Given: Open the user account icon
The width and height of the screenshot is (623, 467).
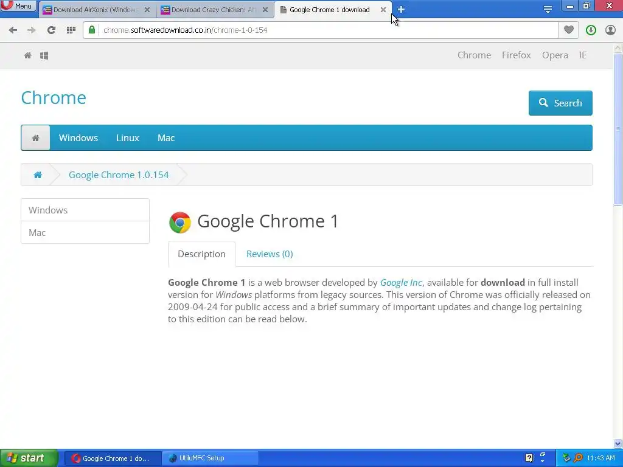Looking at the screenshot, I should (610, 30).
